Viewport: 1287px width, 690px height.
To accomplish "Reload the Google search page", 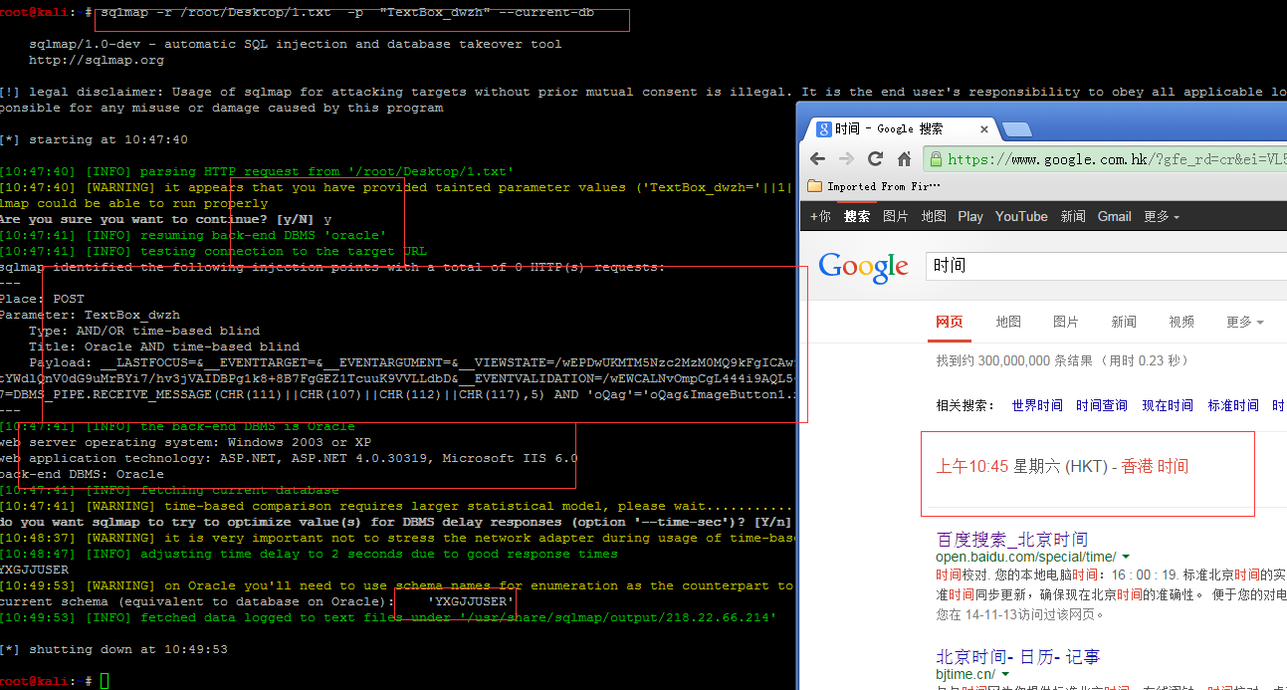I will [876, 159].
